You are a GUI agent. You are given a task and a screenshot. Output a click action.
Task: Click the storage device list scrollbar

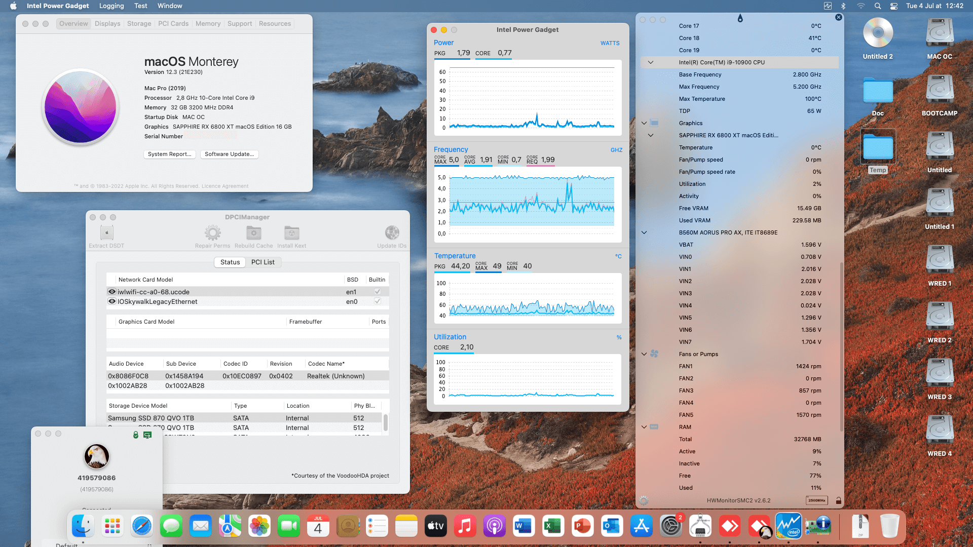(386, 422)
